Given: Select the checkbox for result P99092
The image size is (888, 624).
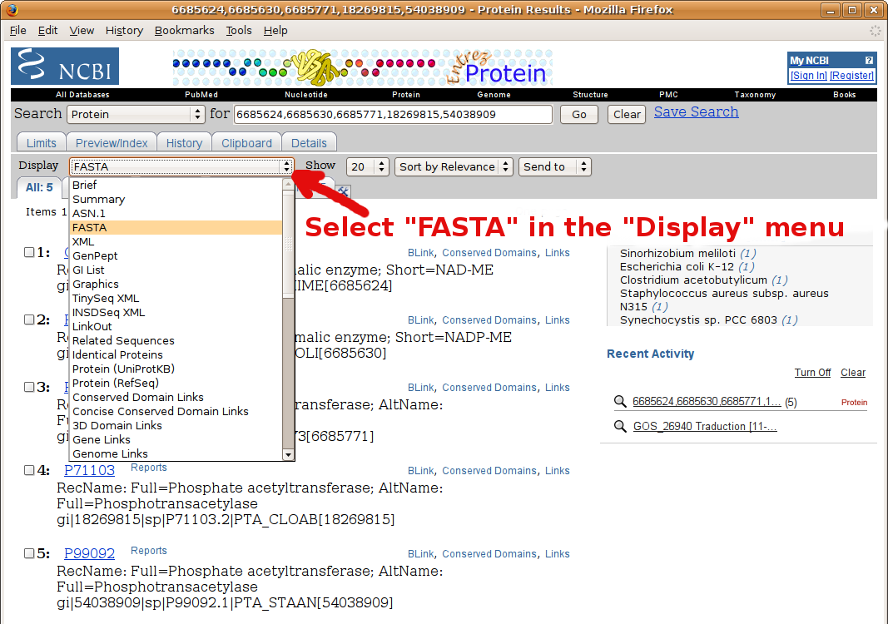Looking at the screenshot, I should (29, 553).
